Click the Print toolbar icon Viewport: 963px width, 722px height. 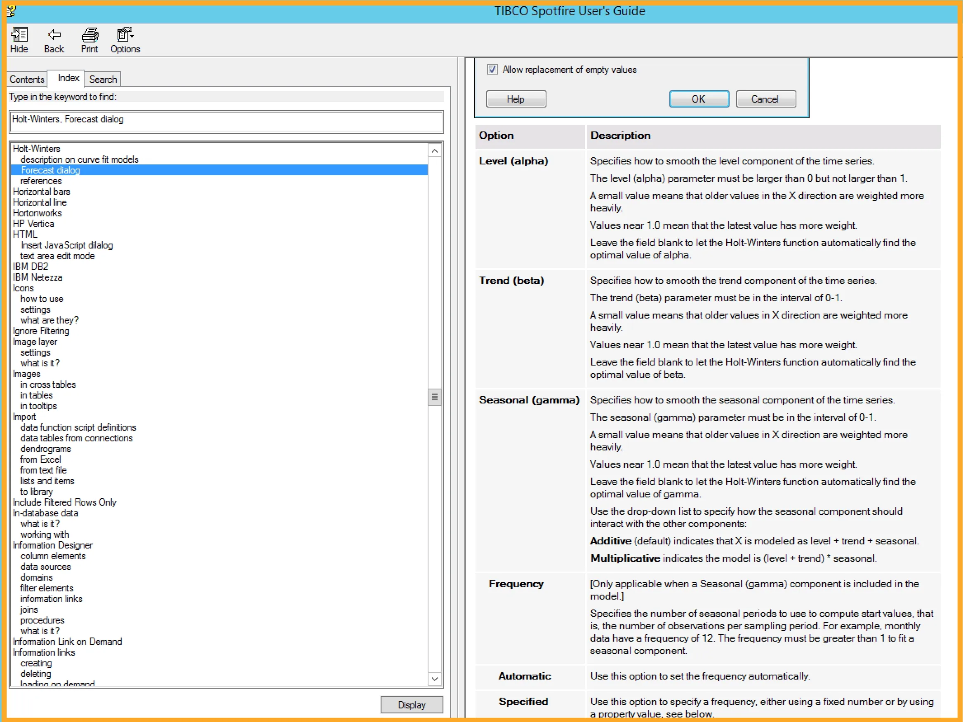89,34
